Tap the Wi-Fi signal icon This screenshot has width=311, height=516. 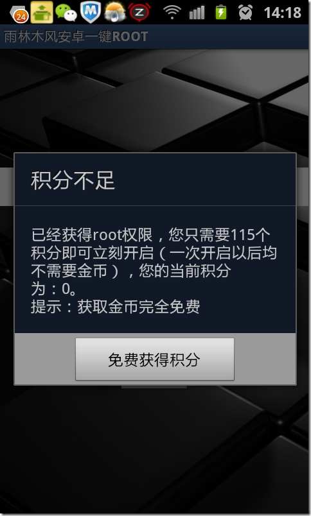[x=172, y=12]
